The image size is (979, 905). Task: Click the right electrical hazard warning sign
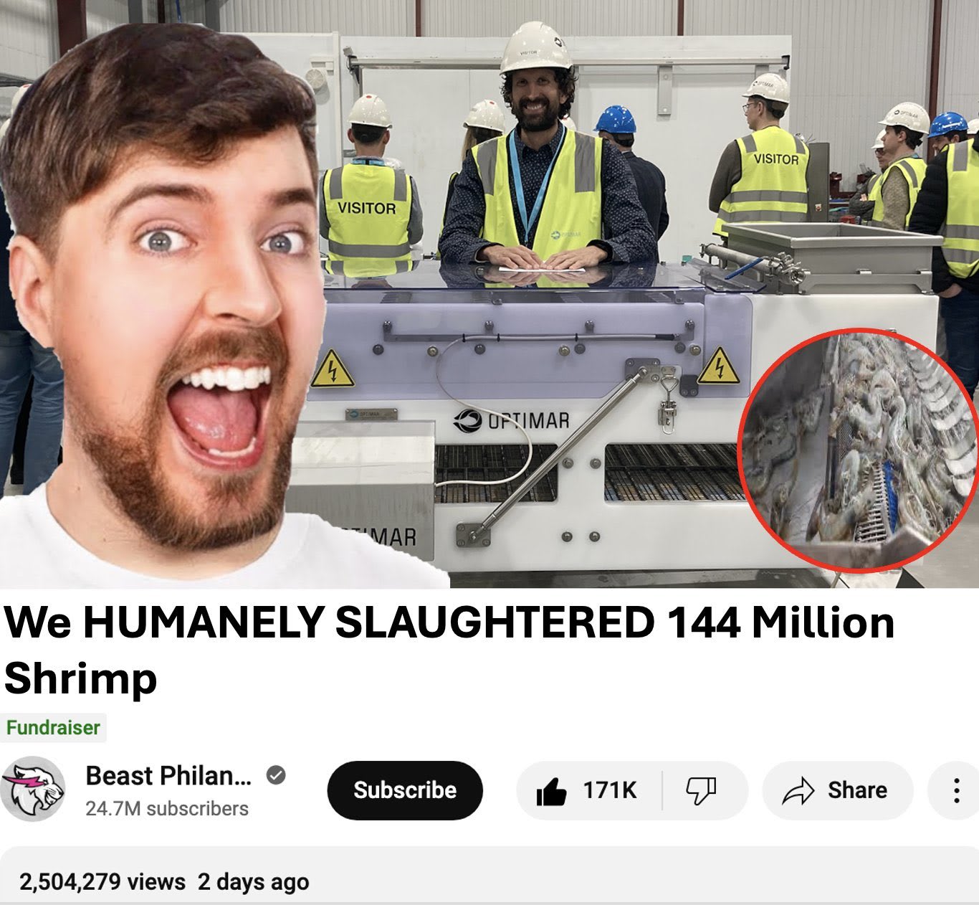(x=719, y=366)
